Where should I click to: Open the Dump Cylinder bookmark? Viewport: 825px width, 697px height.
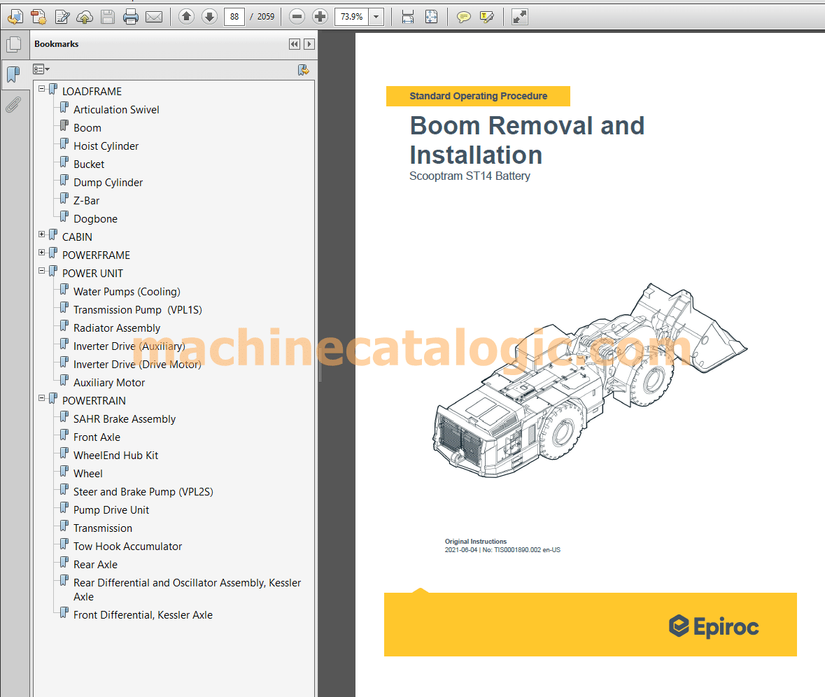point(108,183)
